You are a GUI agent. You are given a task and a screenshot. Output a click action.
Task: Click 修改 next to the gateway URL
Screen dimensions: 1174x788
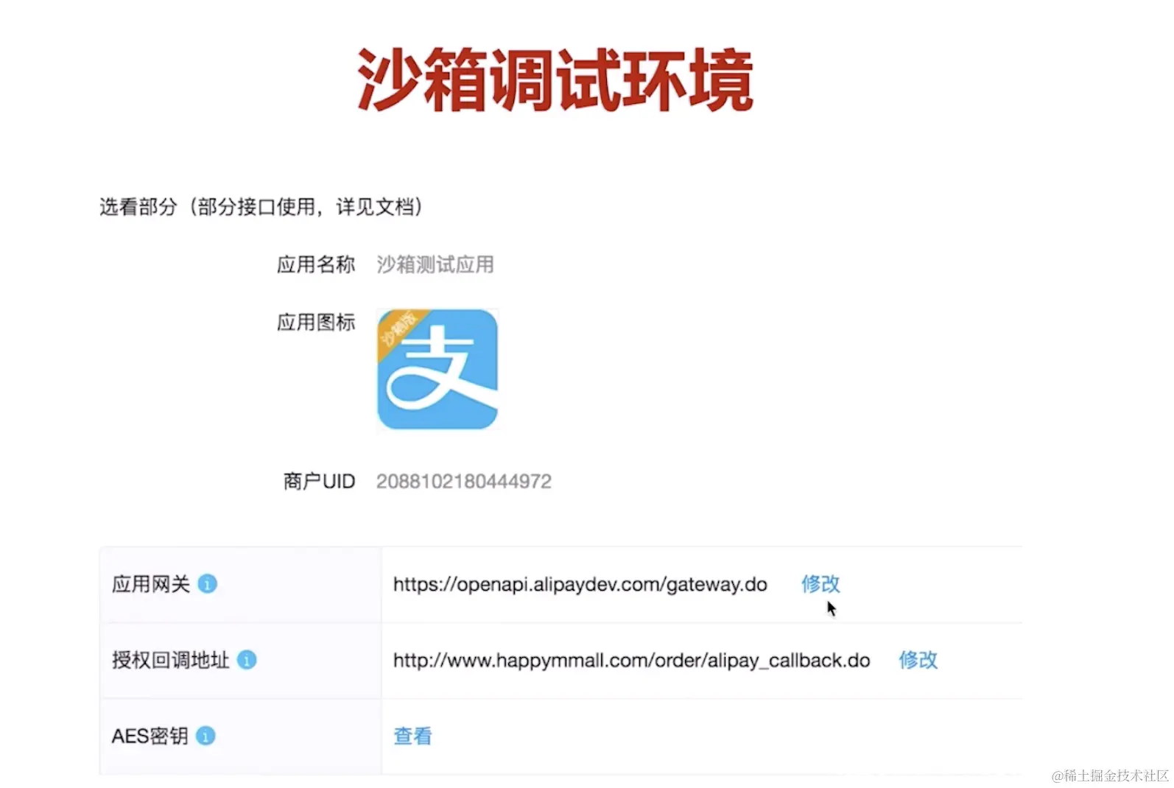pyautogui.click(x=820, y=584)
